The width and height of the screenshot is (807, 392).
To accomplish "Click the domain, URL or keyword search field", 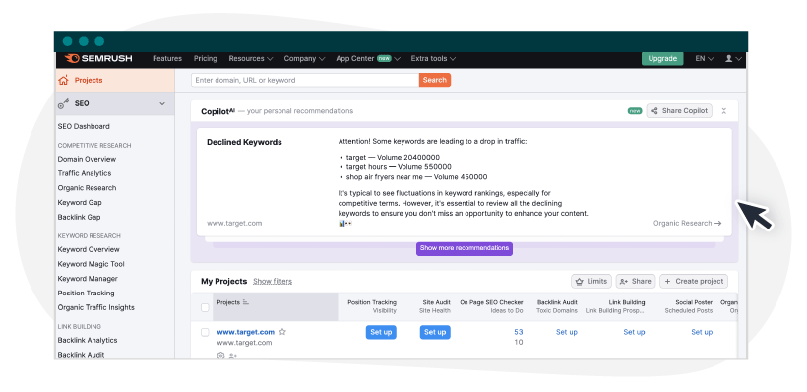I will [x=305, y=80].
